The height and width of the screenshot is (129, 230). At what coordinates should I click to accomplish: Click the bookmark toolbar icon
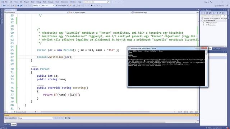click(x=92, y=6)
